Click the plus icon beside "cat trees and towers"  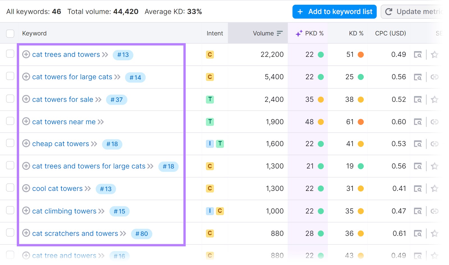pyautogui.click(x=26, y=54)
